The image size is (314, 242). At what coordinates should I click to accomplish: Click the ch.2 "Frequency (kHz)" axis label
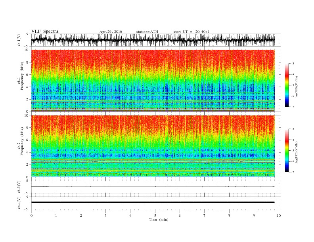(x=22, y=141)
